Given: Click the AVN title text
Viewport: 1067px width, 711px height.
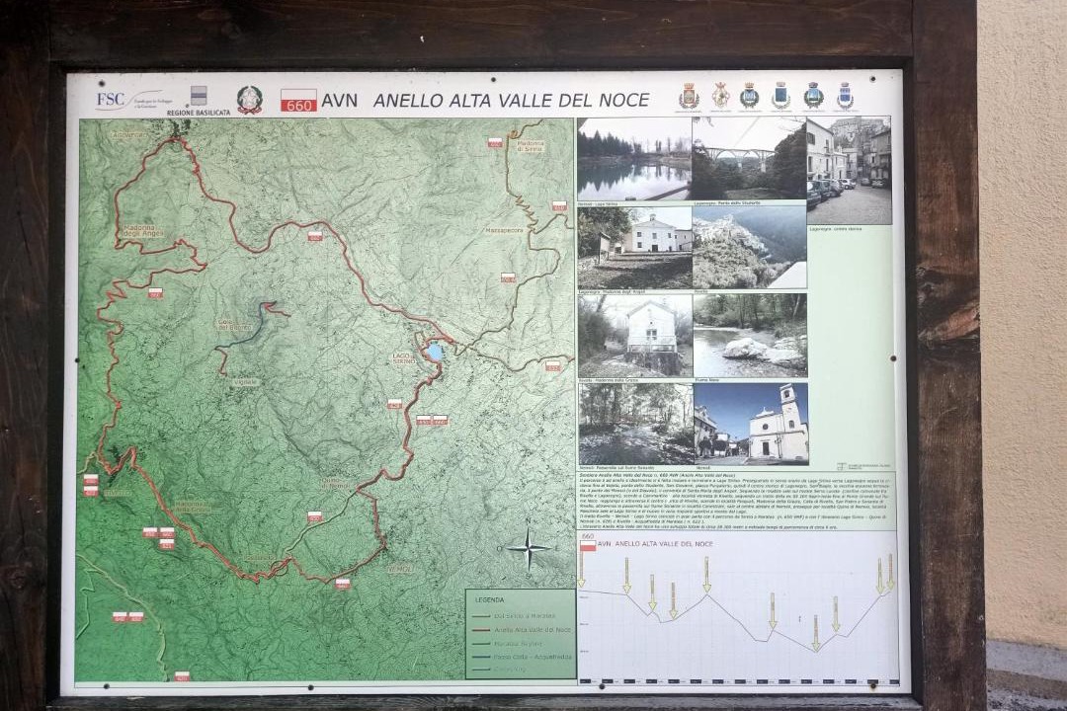Looking at the screenshot, I should coord(339,101).
